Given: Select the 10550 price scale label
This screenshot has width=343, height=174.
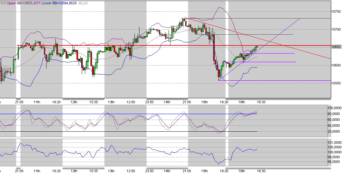Looking at the screenshot, I should click(x=336, y=83).
